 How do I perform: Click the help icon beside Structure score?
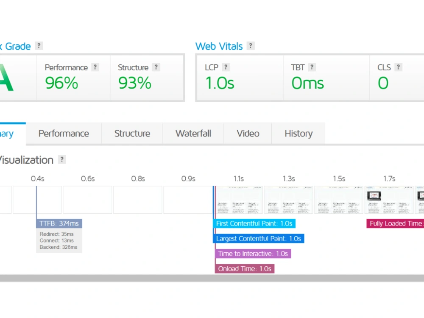pyautogui.click(x=156, y=67)
